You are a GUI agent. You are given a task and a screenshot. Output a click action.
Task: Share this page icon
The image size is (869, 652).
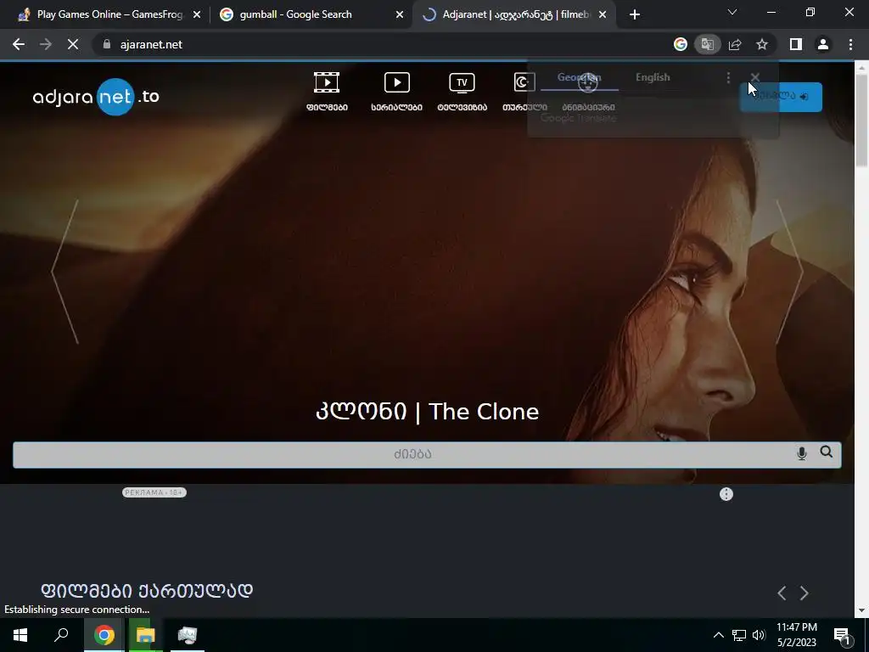pos(735,44)
